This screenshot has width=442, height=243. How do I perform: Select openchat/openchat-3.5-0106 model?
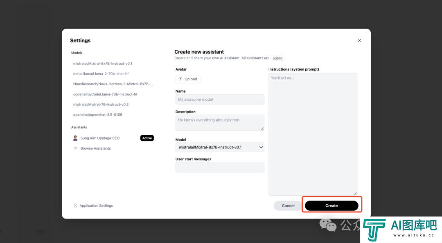tap(97, 115)
